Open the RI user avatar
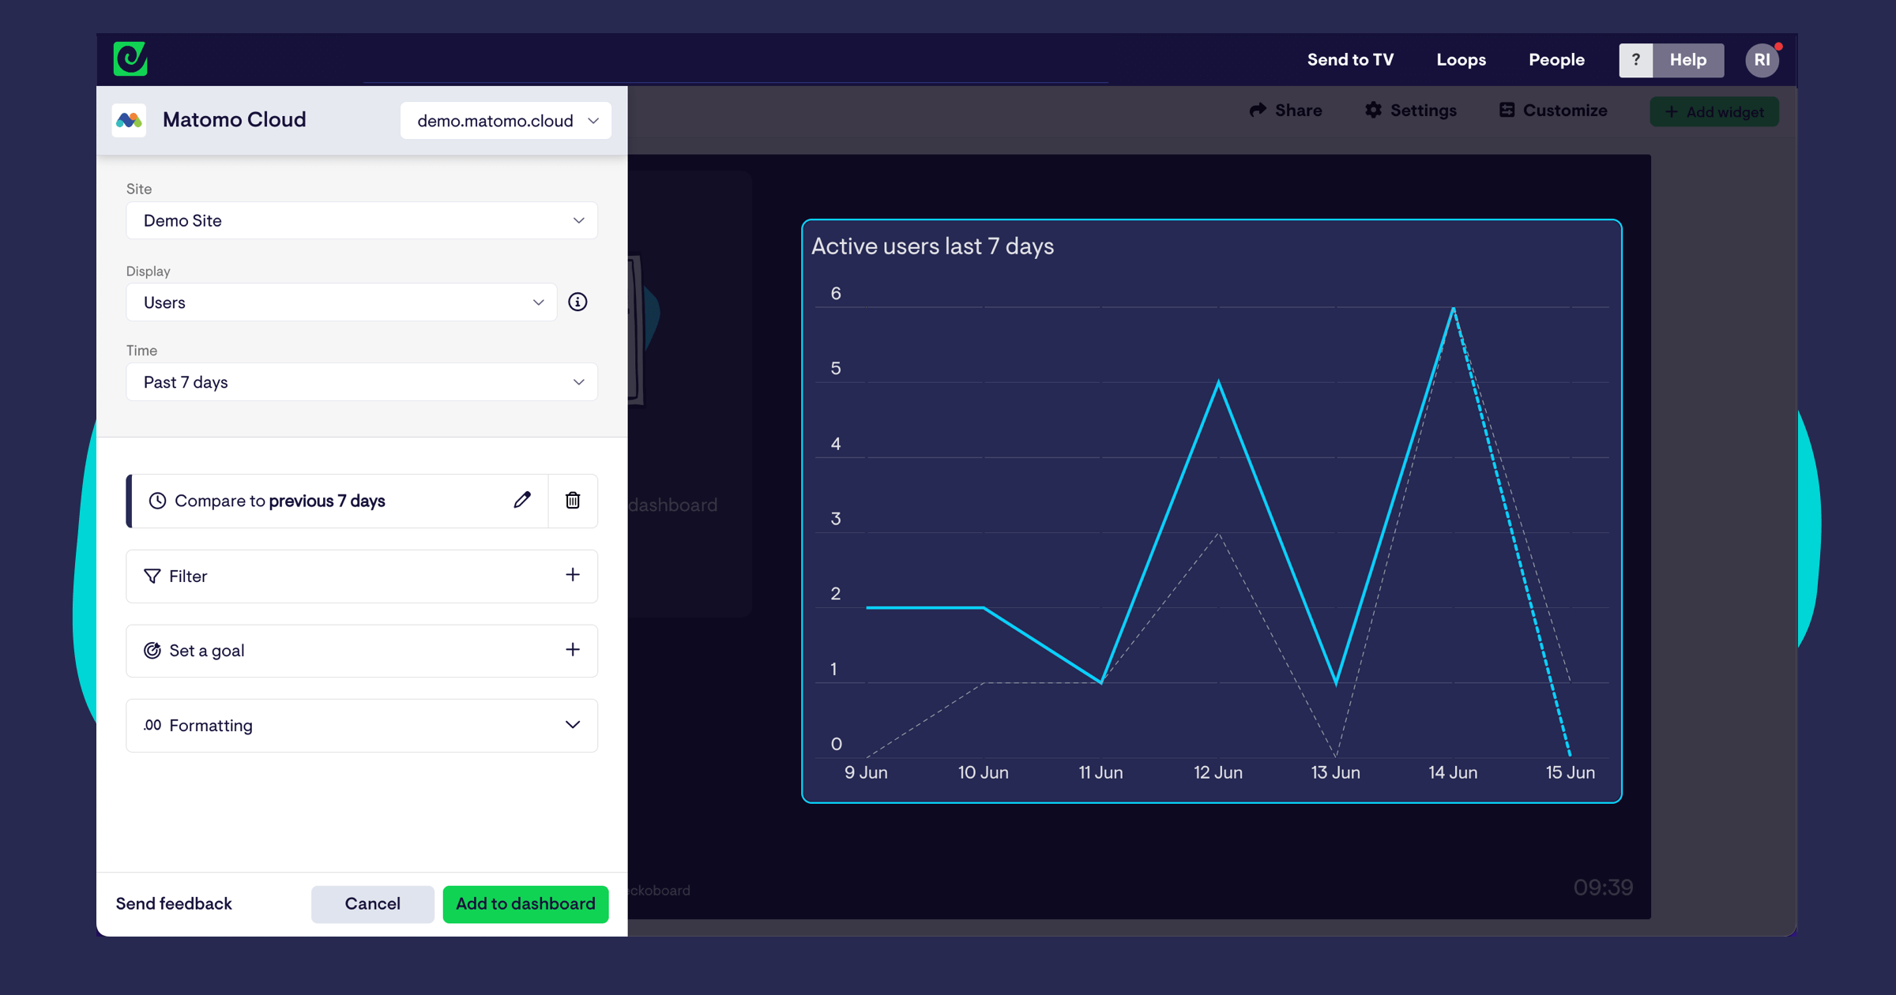The height and width of the screenshot is (995, 1896). (1762, 60)
